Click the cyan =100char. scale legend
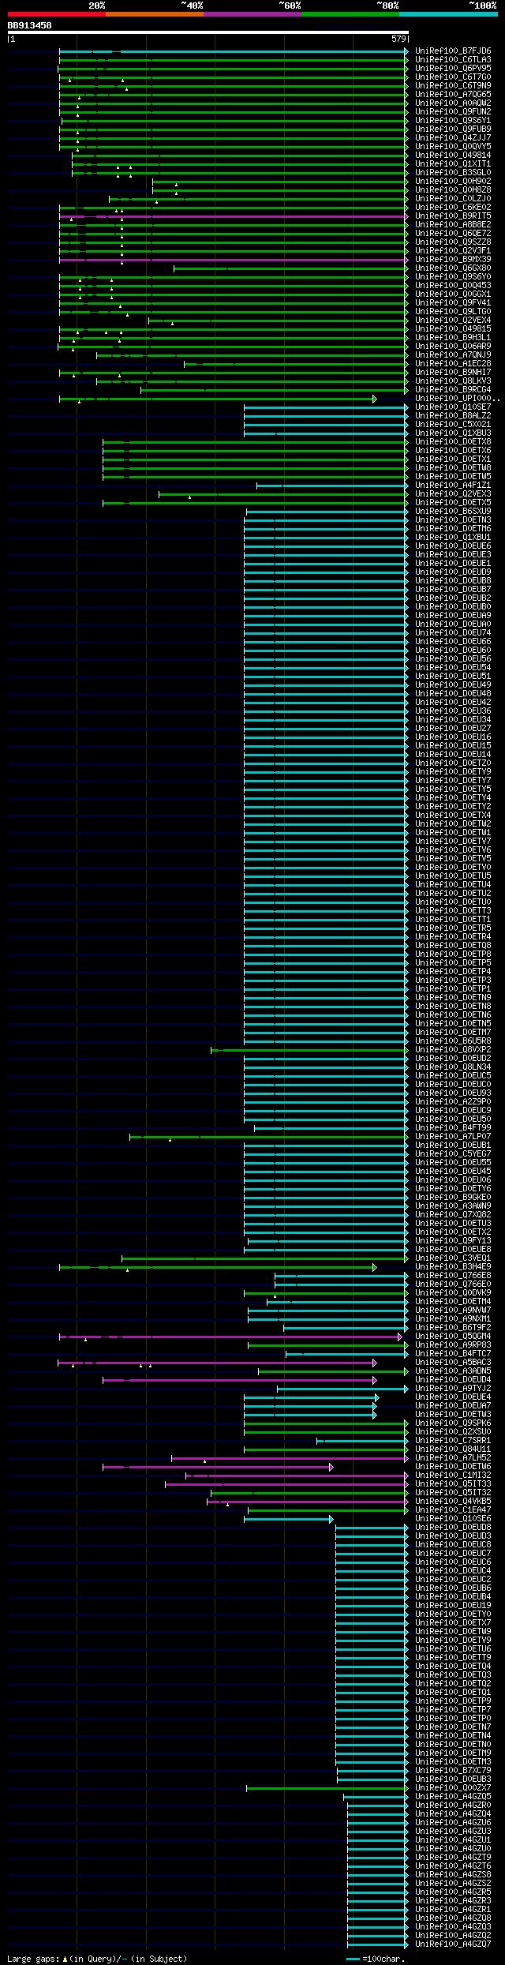 click(x=375, y=1959)
